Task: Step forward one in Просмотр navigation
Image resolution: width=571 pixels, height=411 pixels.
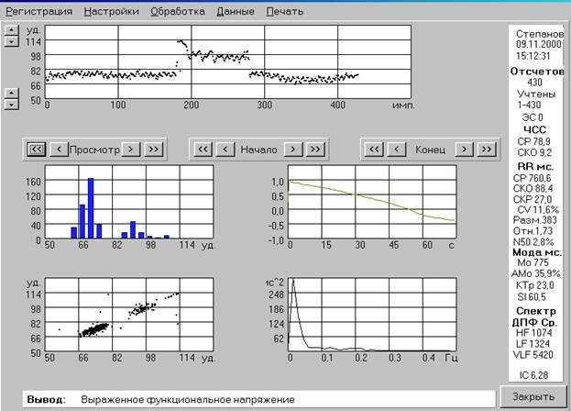Action: pyautogui.click(x=131, y=149)
